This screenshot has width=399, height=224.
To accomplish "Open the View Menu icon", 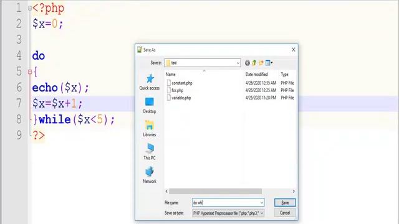I will (x=269, y=63).
